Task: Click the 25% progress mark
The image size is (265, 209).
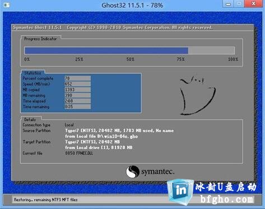Action: 79,59
